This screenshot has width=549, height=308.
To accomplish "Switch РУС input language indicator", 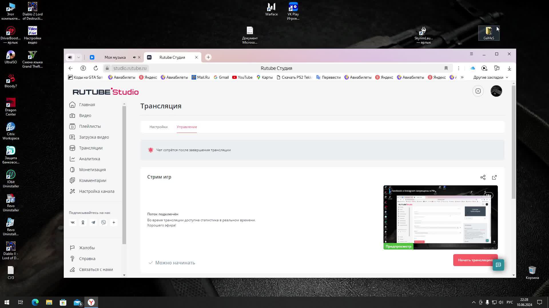I will point(510,302).
